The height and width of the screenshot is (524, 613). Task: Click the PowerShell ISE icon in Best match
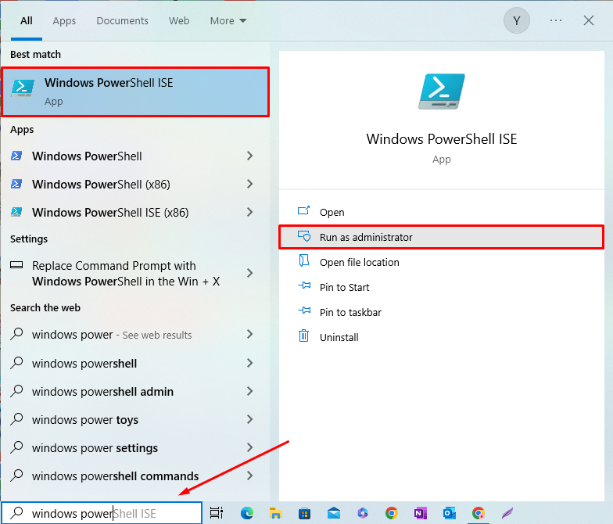tap(23, 88)
